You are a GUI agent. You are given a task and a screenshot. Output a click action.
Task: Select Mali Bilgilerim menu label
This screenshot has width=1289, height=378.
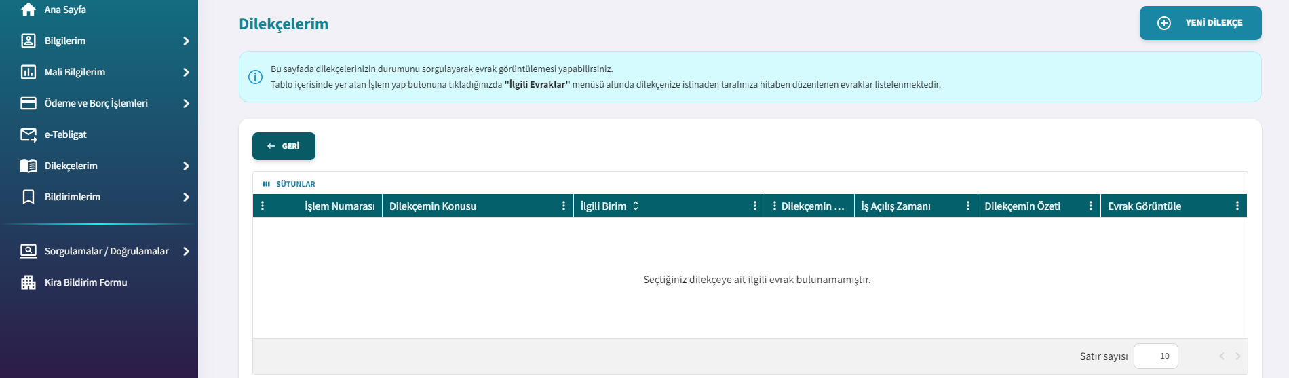(x=75, y=72)
